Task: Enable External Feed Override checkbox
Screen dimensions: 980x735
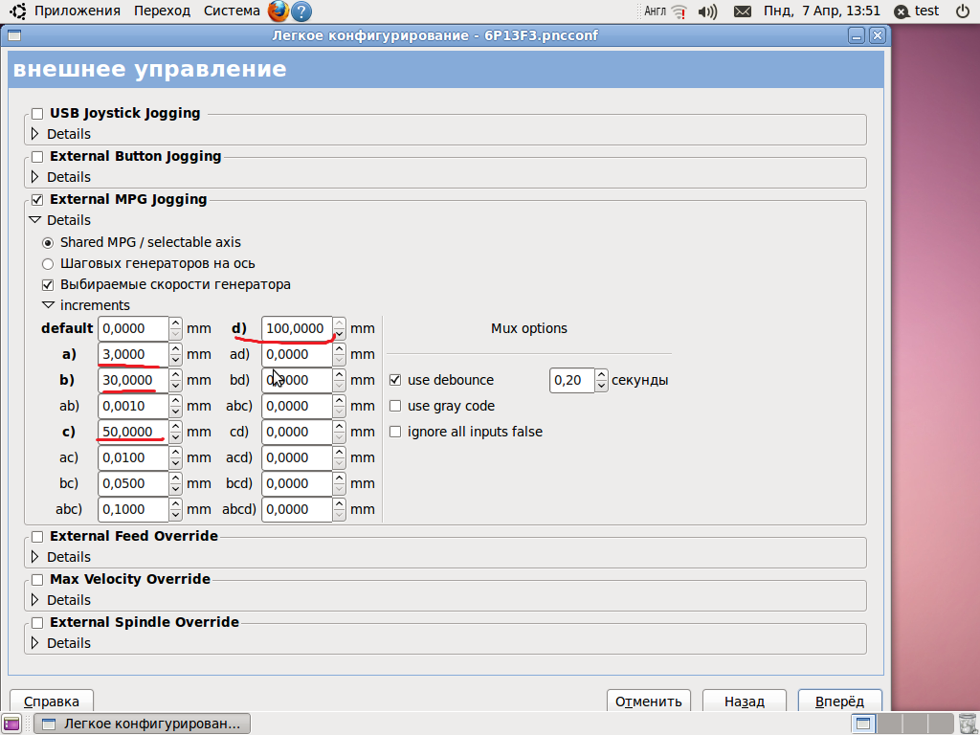Action: pyautogui.click(x=37, y=537)
